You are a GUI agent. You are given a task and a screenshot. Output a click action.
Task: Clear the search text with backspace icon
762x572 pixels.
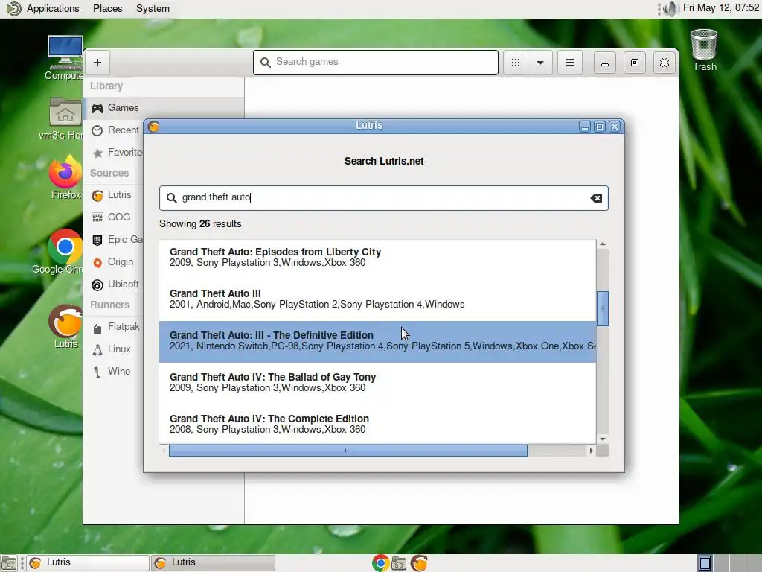pos(596,198)
